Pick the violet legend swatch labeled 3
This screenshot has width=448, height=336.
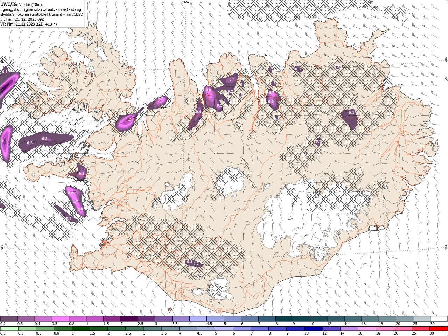(163, 319)
